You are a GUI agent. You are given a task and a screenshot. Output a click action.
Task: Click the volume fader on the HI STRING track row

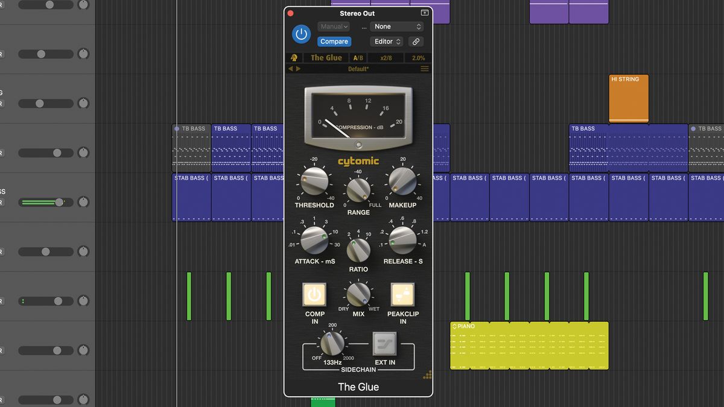point(46,104)
